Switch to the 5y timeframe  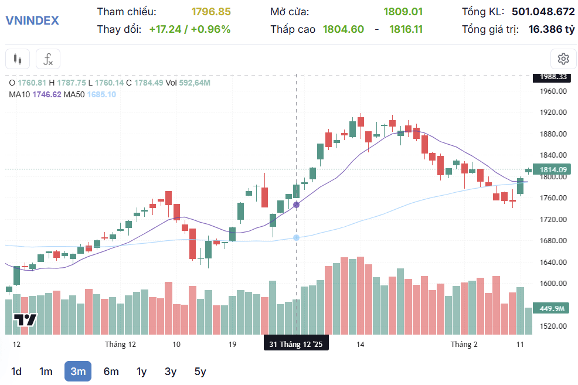200,372
